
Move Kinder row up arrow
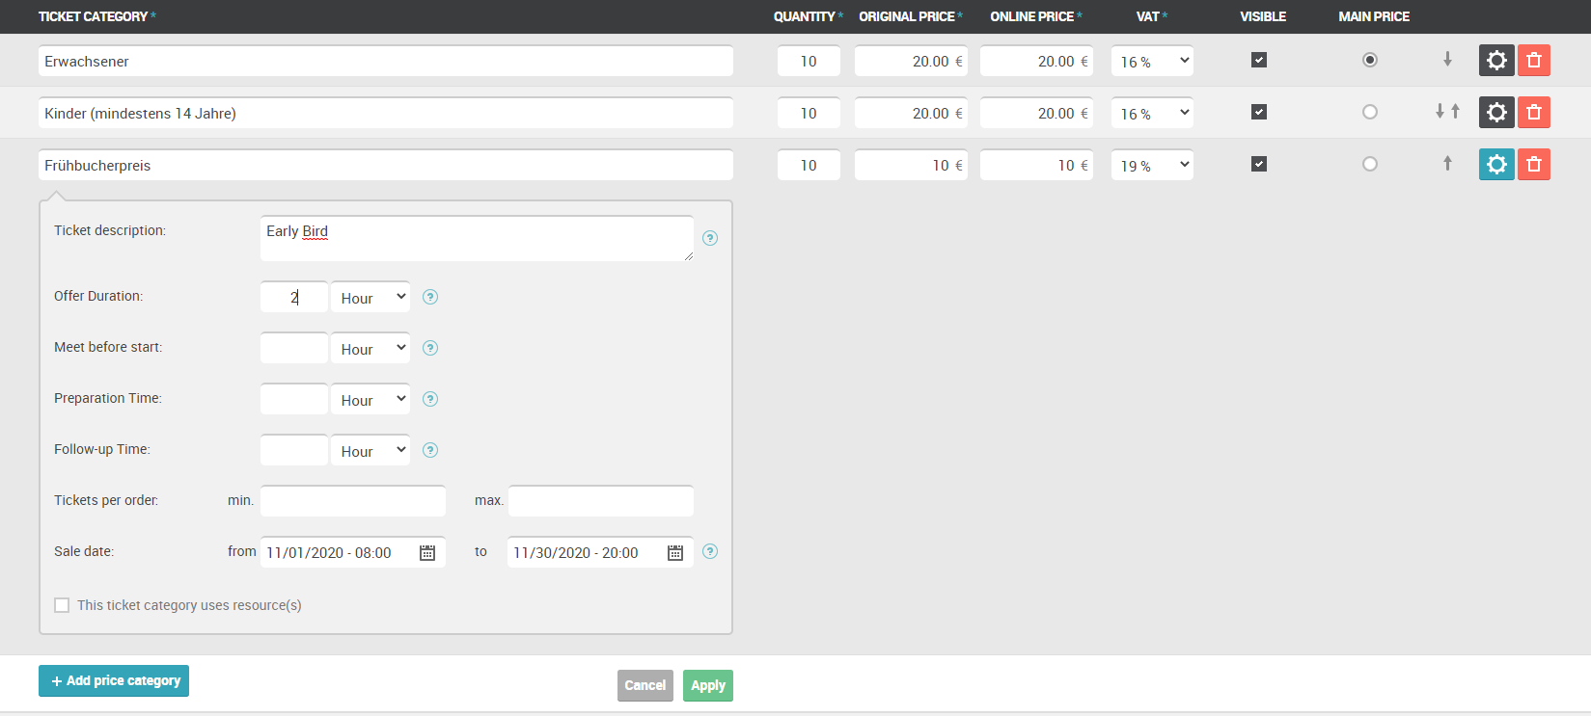1455,112
